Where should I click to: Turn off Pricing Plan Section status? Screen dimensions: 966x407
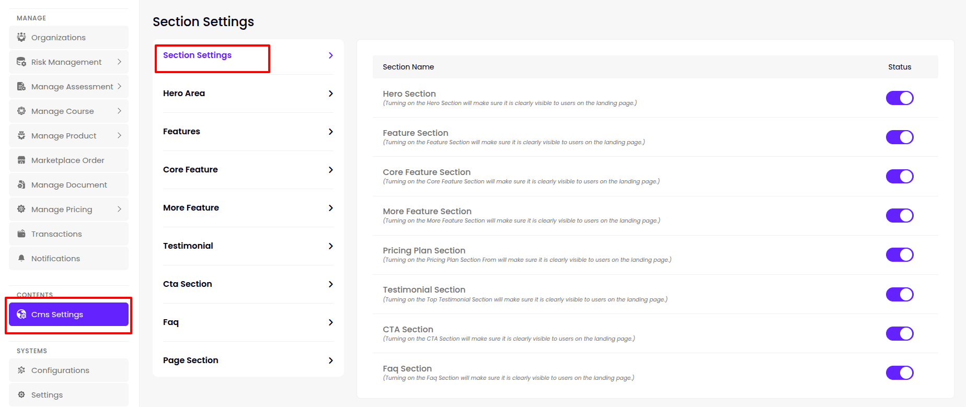pyautogui.click(x=899, y=254)
